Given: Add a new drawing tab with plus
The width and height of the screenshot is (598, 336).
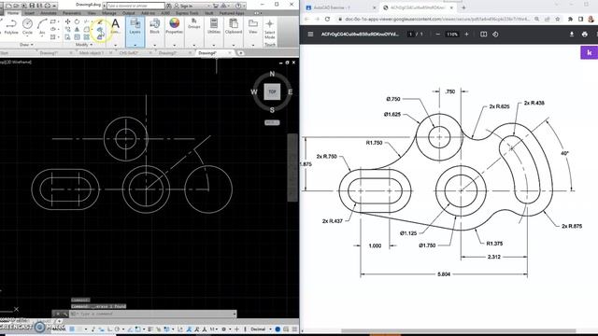Looking at the screenshot, I should tap(241, 53).
